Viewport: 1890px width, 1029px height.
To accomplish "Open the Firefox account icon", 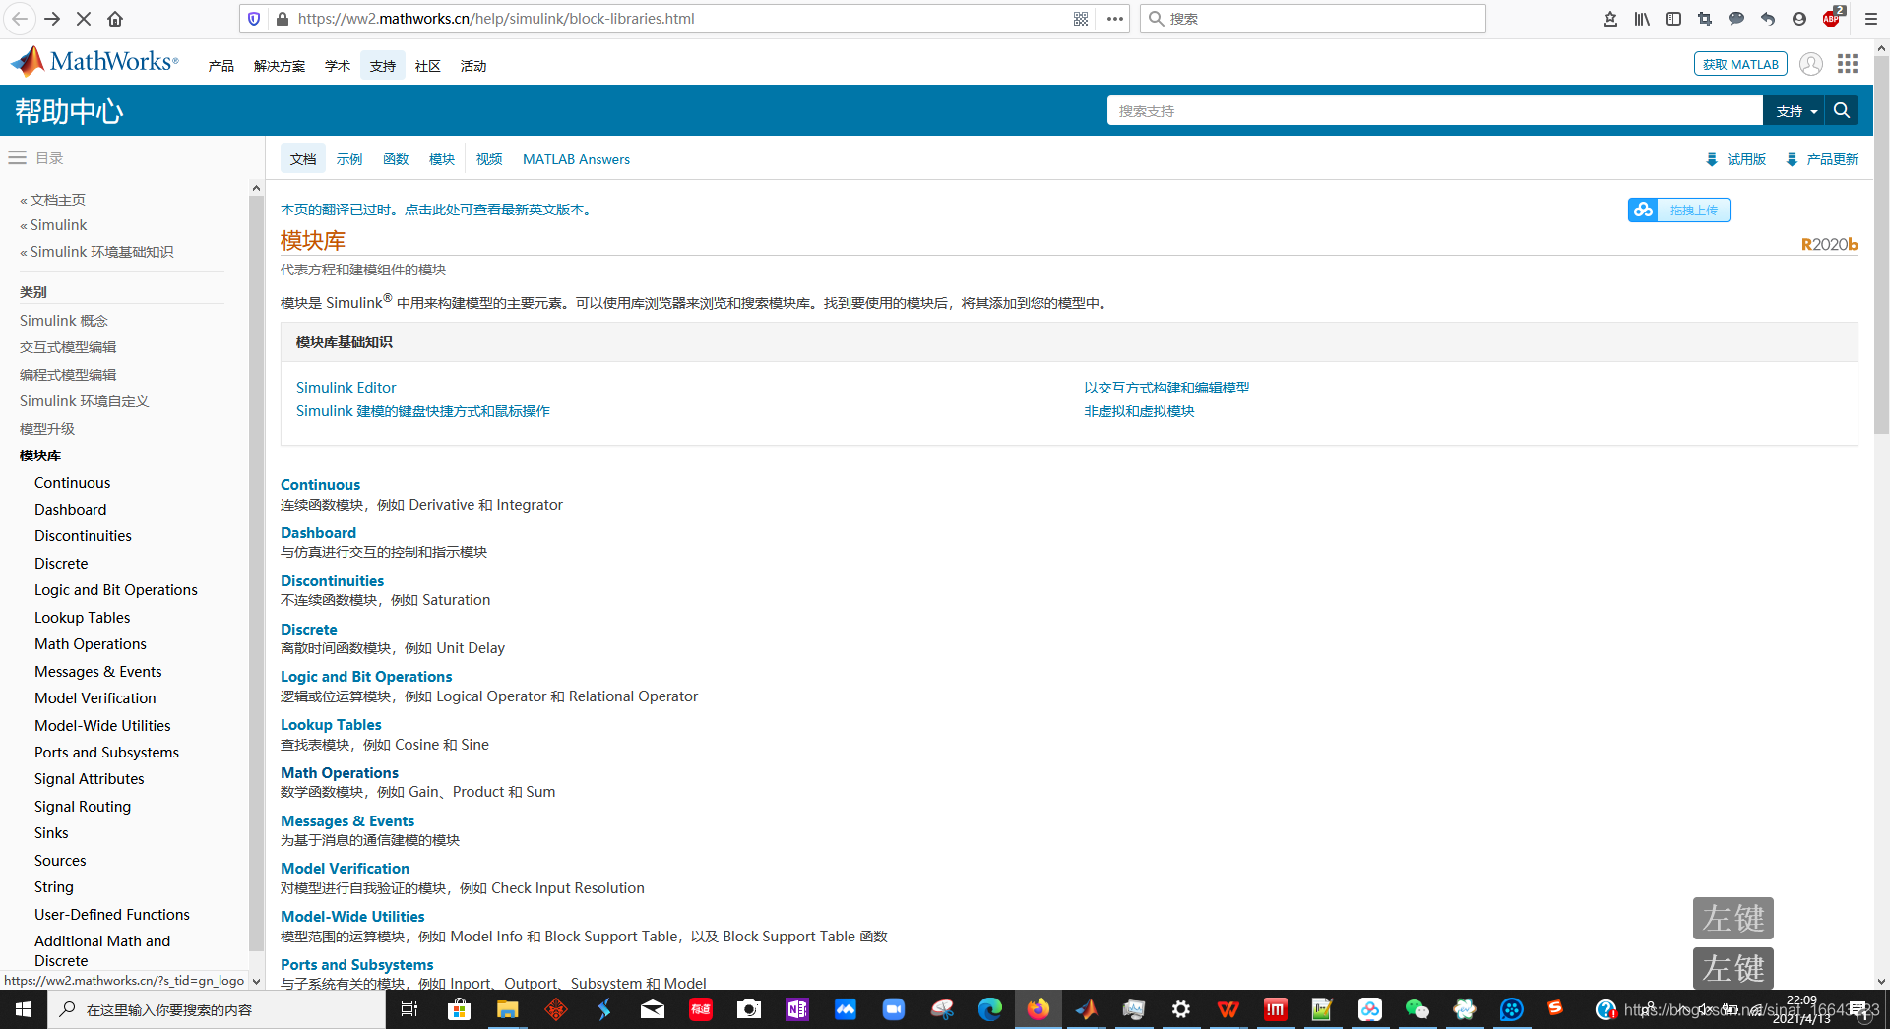I will [1799, 19].
